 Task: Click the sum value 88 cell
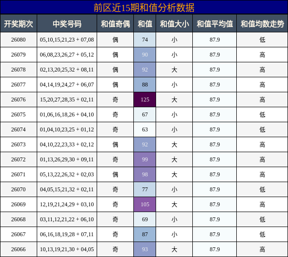tap(145, 85)
